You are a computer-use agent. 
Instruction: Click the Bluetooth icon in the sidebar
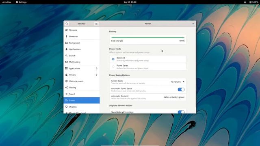pyautogui.click(x=67, y=36)
